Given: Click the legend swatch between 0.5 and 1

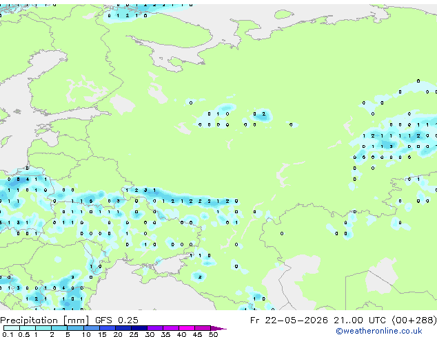Looking at the screenshot, I should (x=28, y=328).
